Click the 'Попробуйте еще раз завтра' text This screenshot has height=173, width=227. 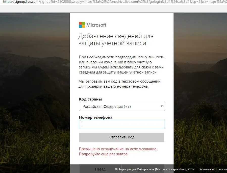[104, 154]
